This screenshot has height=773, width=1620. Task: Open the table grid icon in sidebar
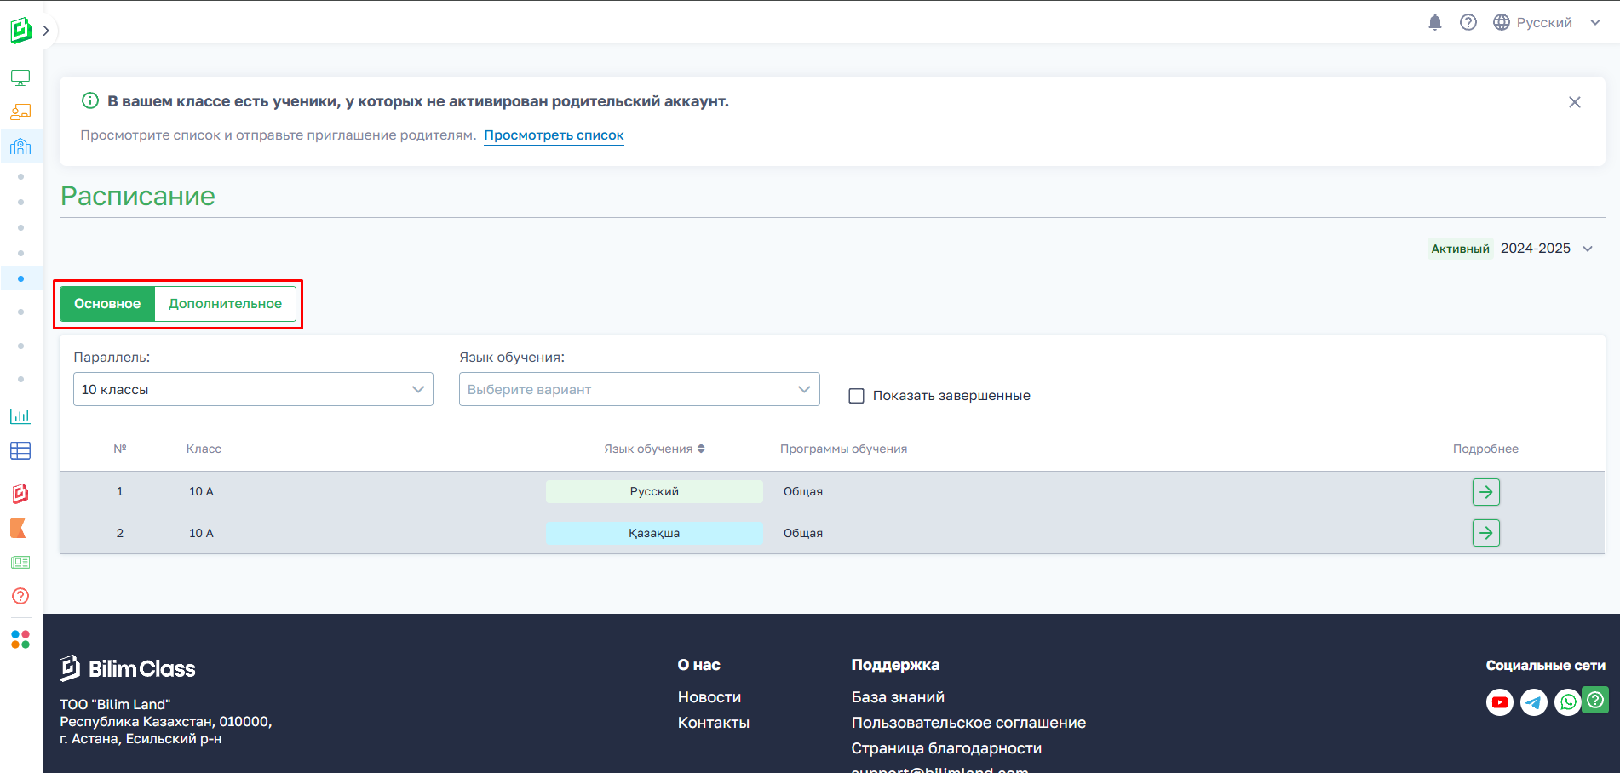[20, 451]
